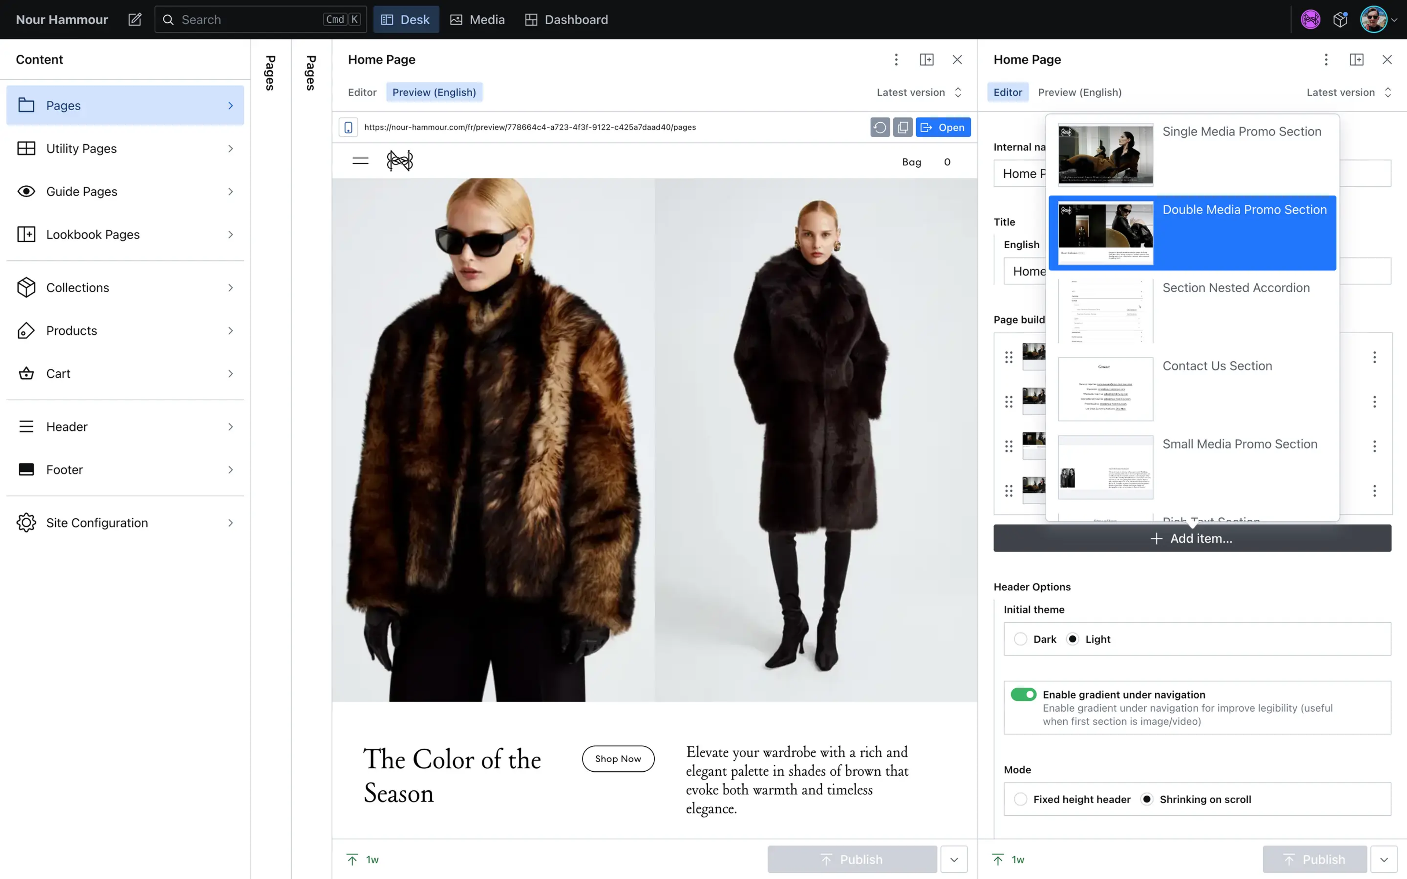This screenshot has height=879, width=1407.
Task: Click the mobile device preview icon
Action: click(x=348, y=127)
